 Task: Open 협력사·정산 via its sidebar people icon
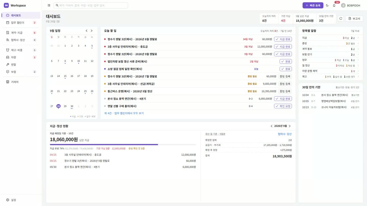pyautogui.click(x=8, y=40)
